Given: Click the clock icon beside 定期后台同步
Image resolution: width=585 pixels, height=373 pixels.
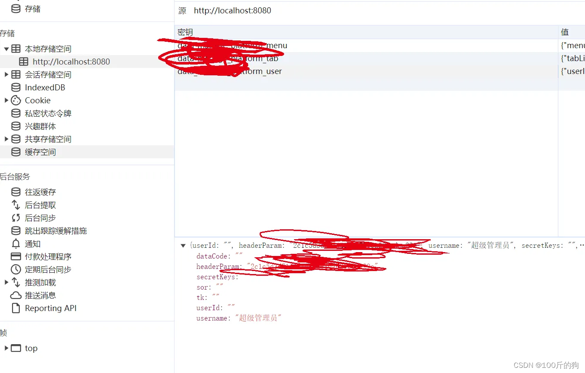Looking at the screenshot, I should tap(16, 270).
